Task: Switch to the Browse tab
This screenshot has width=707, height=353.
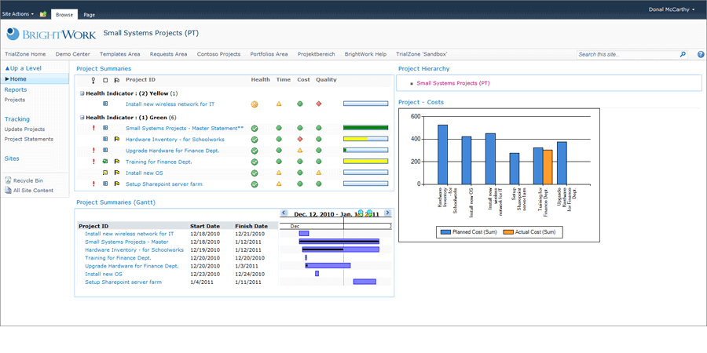Action: [64, 14]
